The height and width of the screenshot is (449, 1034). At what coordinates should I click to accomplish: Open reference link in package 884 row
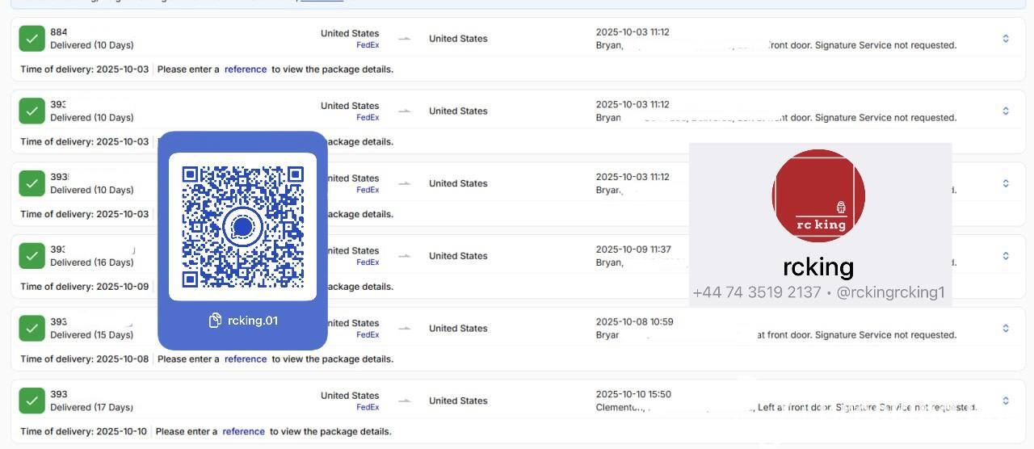point(245,69)
